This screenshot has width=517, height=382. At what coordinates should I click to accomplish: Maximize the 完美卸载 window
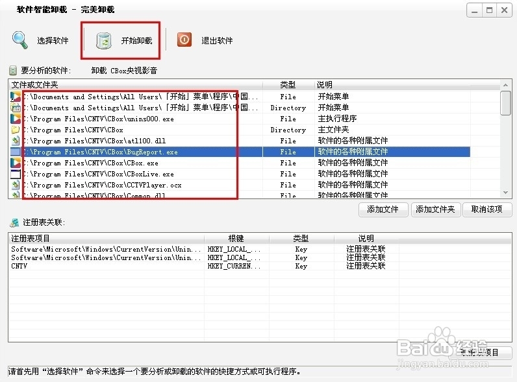point(490,10)
